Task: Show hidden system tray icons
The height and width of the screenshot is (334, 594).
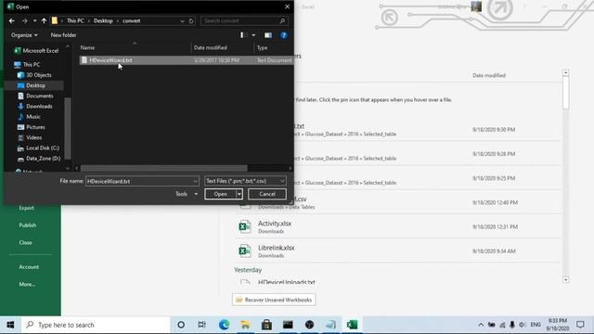Action: point(481,325)
